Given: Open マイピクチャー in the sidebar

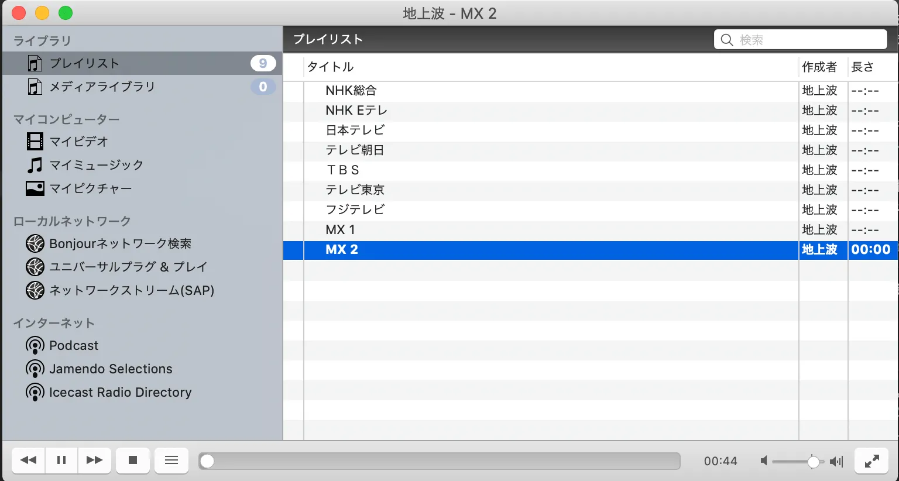Looking at the screenshot, I should click(90, 188).
